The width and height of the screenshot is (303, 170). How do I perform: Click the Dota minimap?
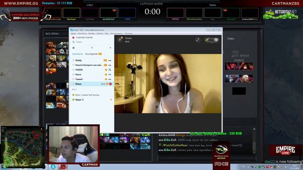pos(23,147)
